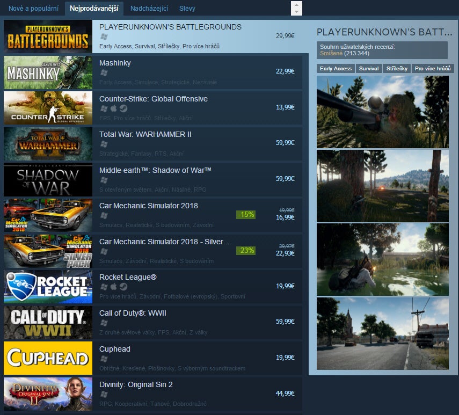Click the -23% discount badge

pos(246,251)
